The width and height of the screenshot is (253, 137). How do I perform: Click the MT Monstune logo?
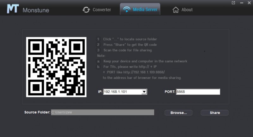pyautogui.click(x=13, y=9)
